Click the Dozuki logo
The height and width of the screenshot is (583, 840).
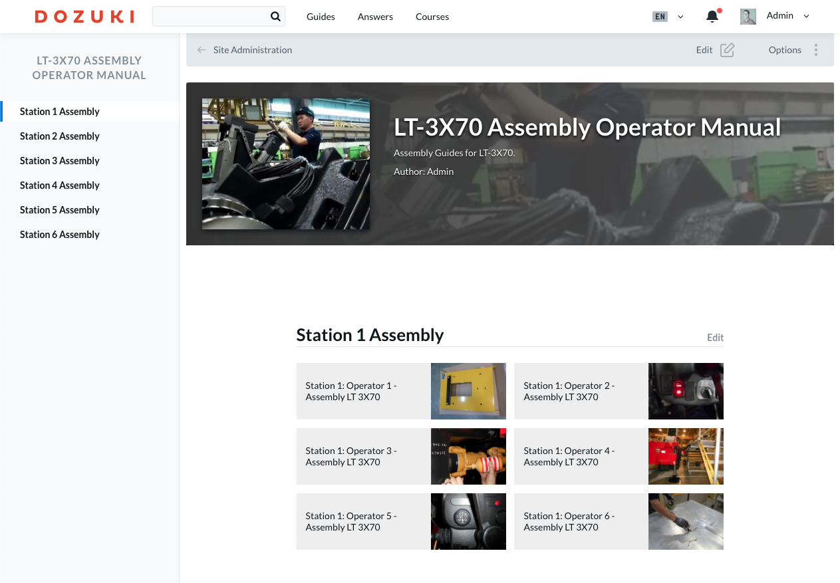click(x=84, y=17)
